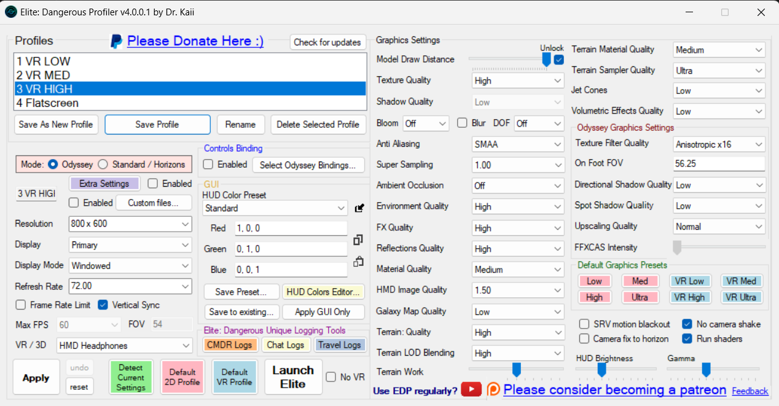Select profile 2 VR MED
779x406 pixels.
click(x=190, y=76)
